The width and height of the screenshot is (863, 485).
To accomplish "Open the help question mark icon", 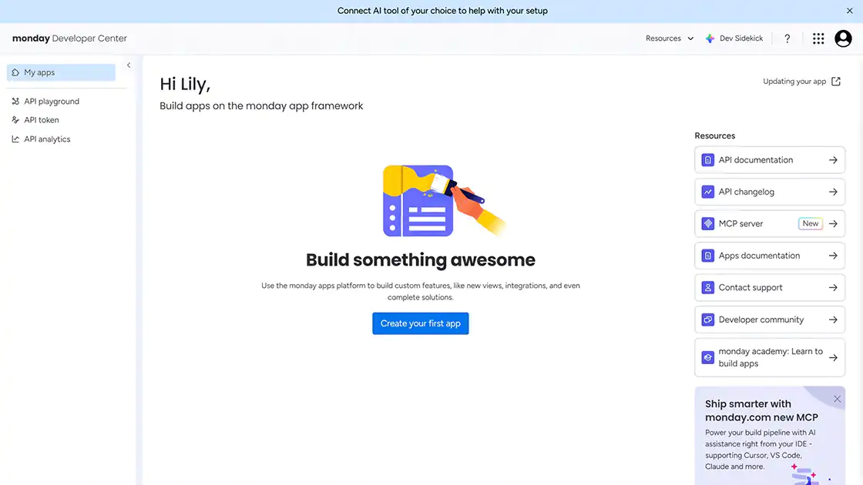I will coord(787,38).
